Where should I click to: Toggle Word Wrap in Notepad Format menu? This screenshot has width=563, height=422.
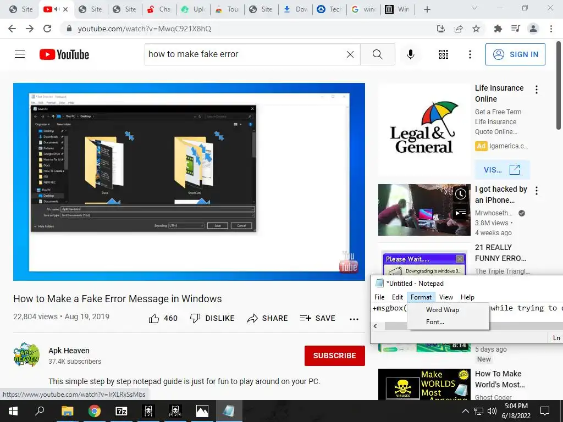coord(443,310)
